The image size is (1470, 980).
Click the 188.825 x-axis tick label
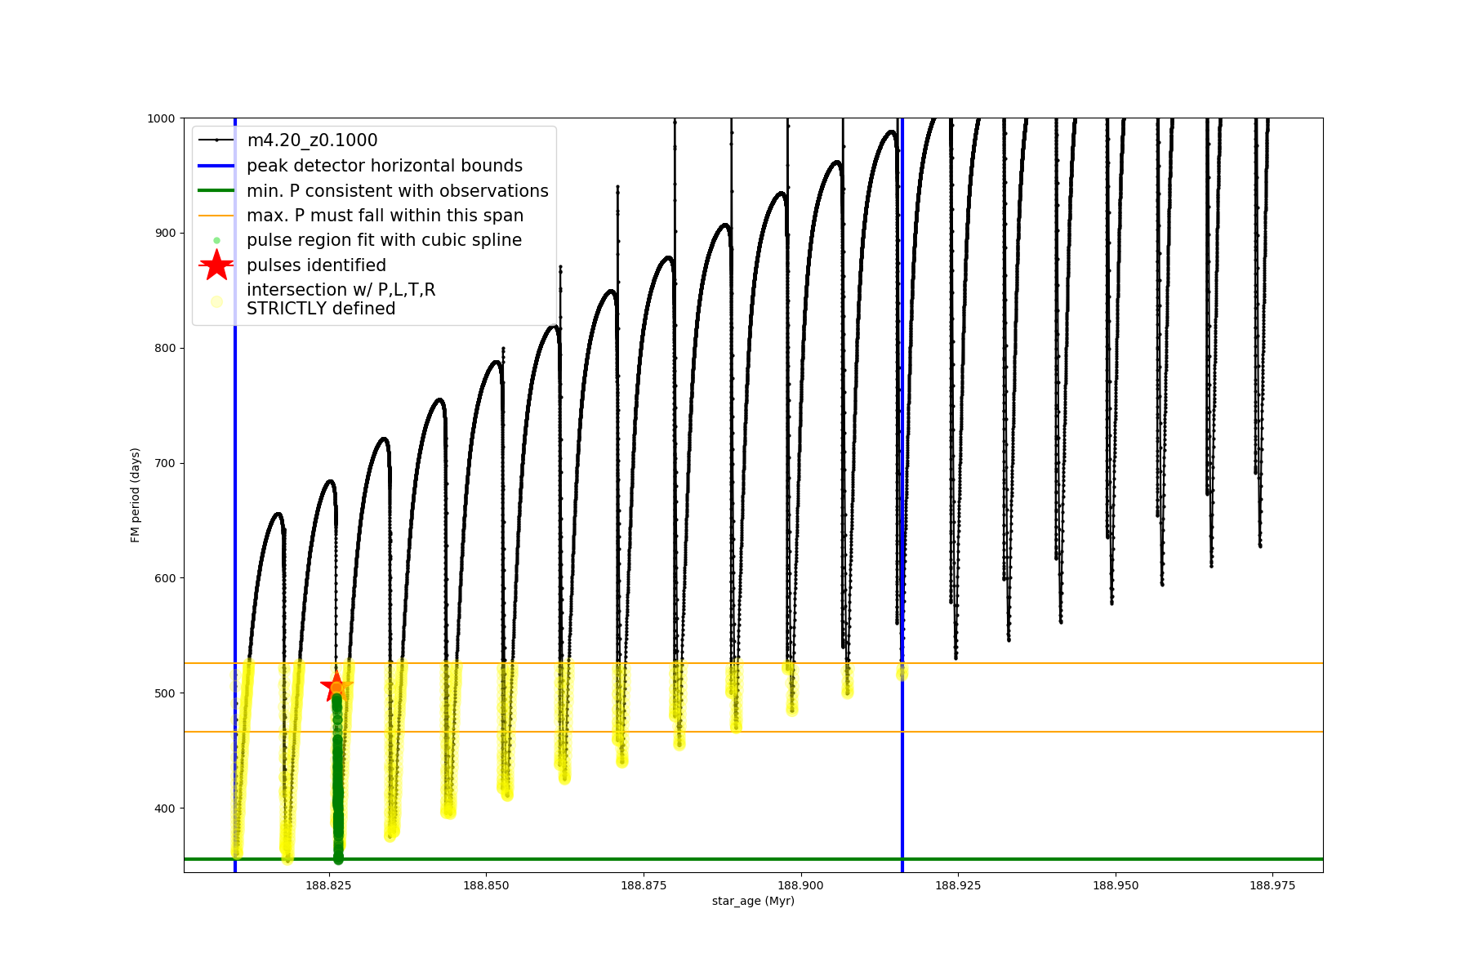click(329, 885)
